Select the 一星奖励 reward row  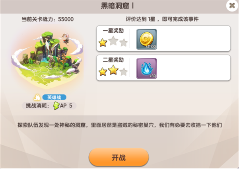pyautogui.click(x=163, y=39)
